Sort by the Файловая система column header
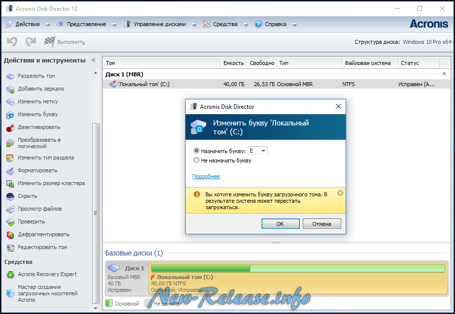The height and width of the screenshot is (314, 455). pos(370,63)
